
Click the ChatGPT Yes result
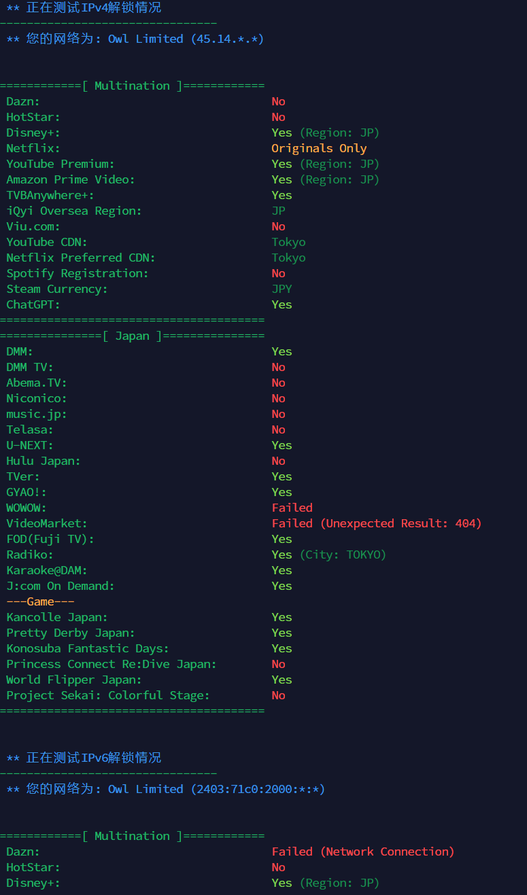pos(282,304)
